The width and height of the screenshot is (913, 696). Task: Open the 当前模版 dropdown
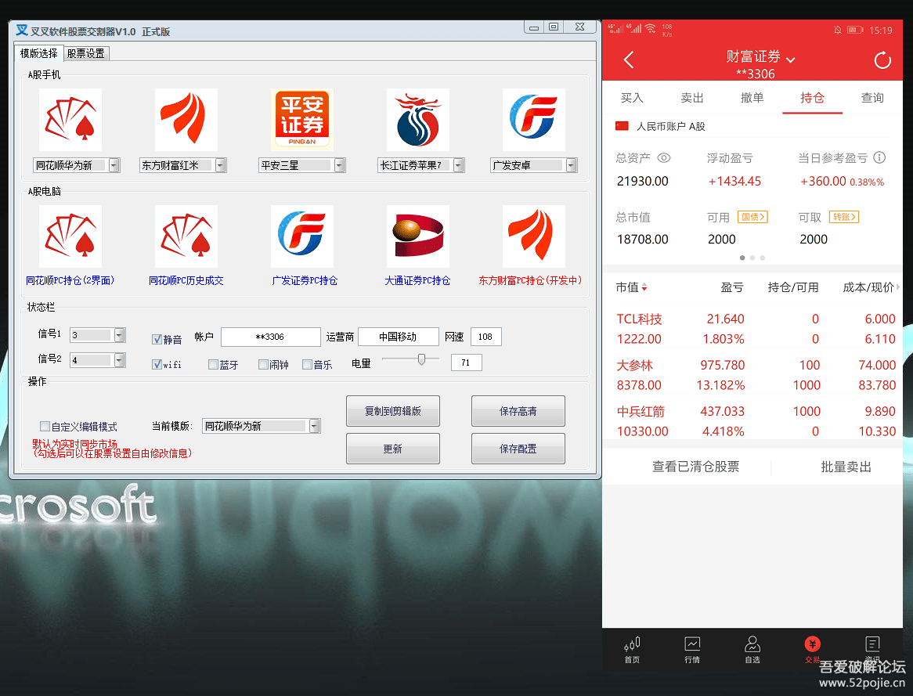point(315,426)
